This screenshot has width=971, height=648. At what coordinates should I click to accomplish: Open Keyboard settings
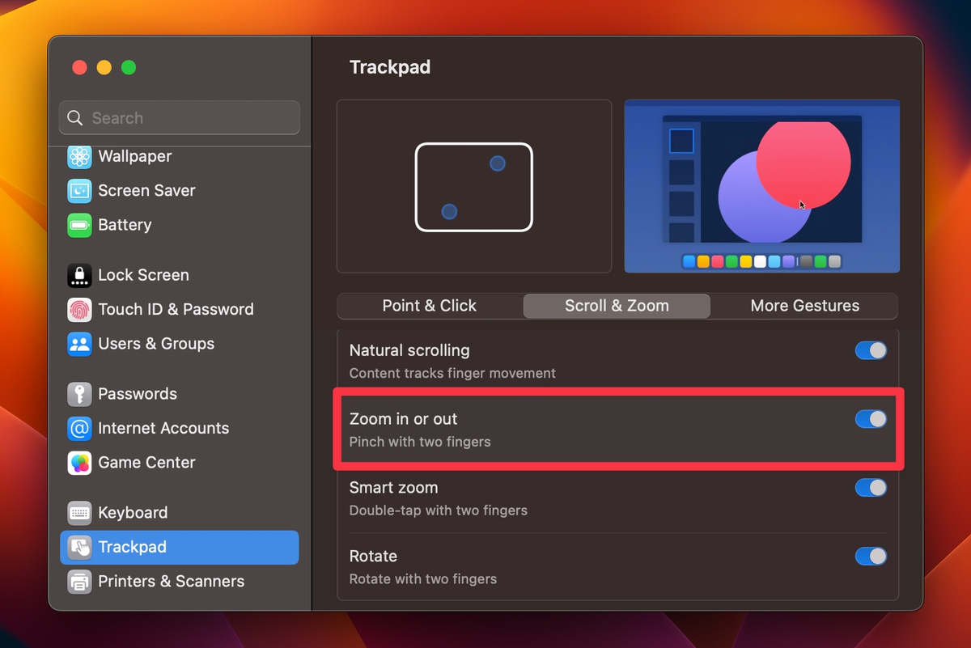pos(132,512)
